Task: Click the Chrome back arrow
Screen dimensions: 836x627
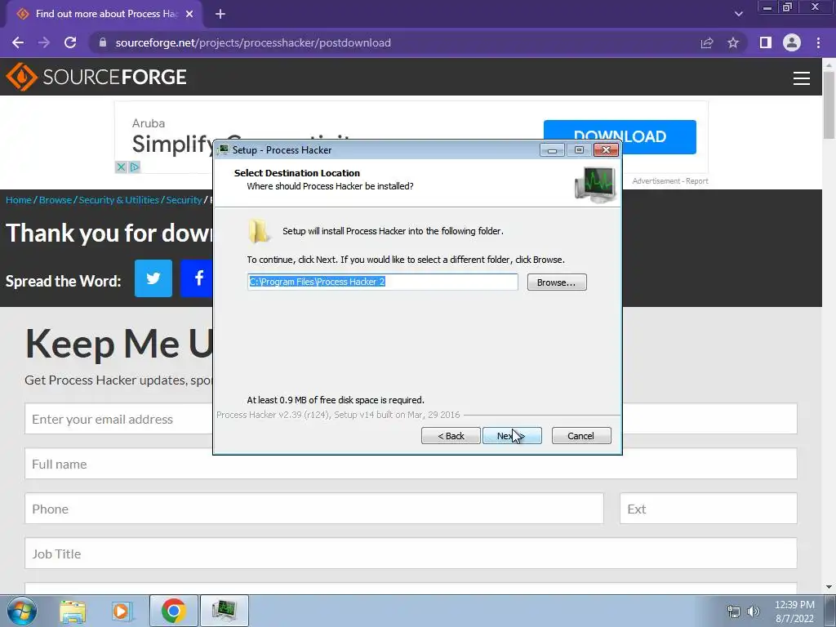Action: click(x=18, y=42)
